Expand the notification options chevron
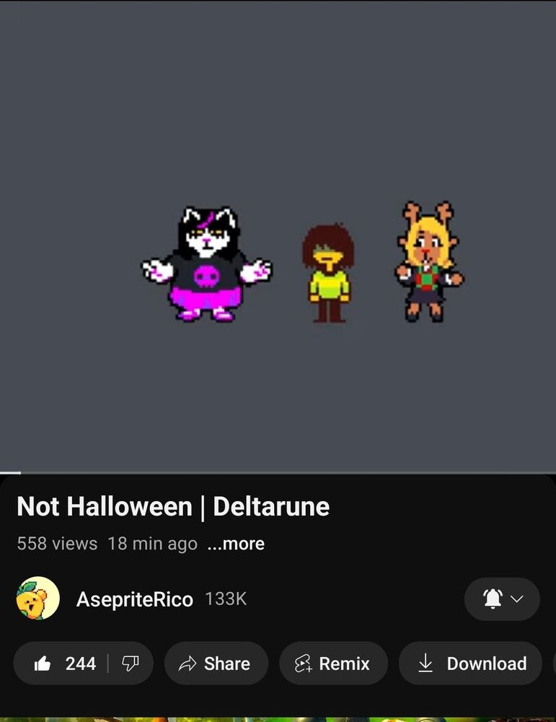This screenshot has height=722, width=556. 517,599
